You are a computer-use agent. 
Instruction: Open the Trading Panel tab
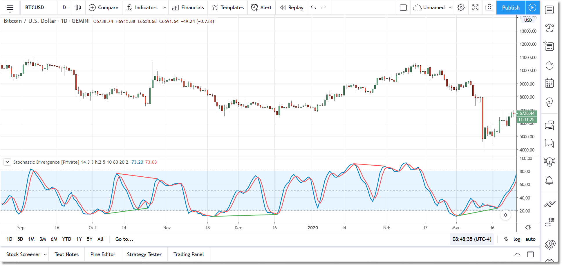[189, 254]
